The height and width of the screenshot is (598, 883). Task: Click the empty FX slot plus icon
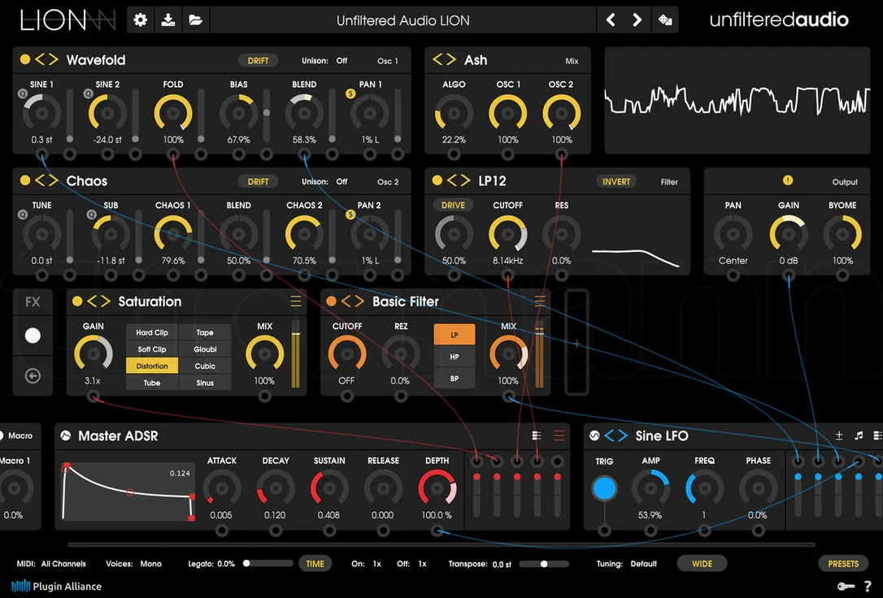(x=576, y=343)
